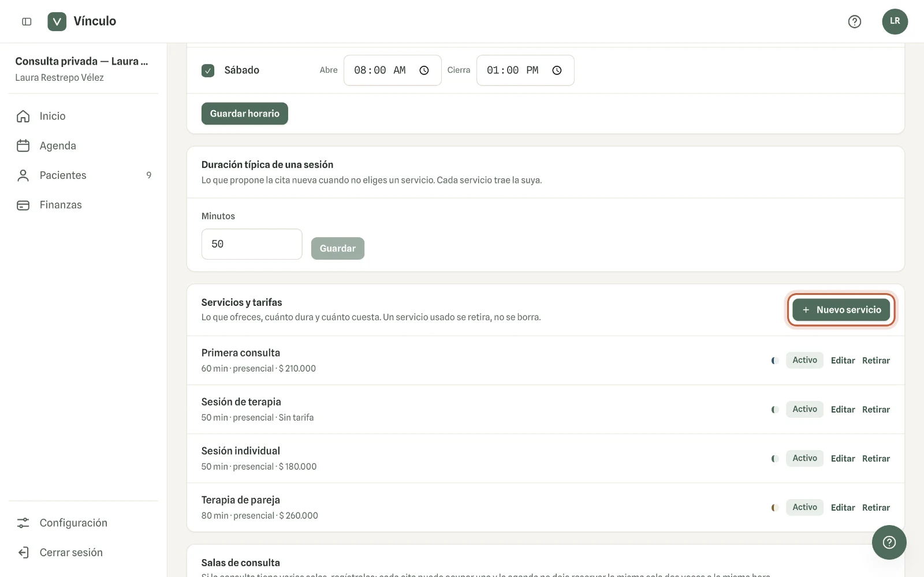Edit the Primera consulta service
924x577 pixels.
tap(843, 361)
